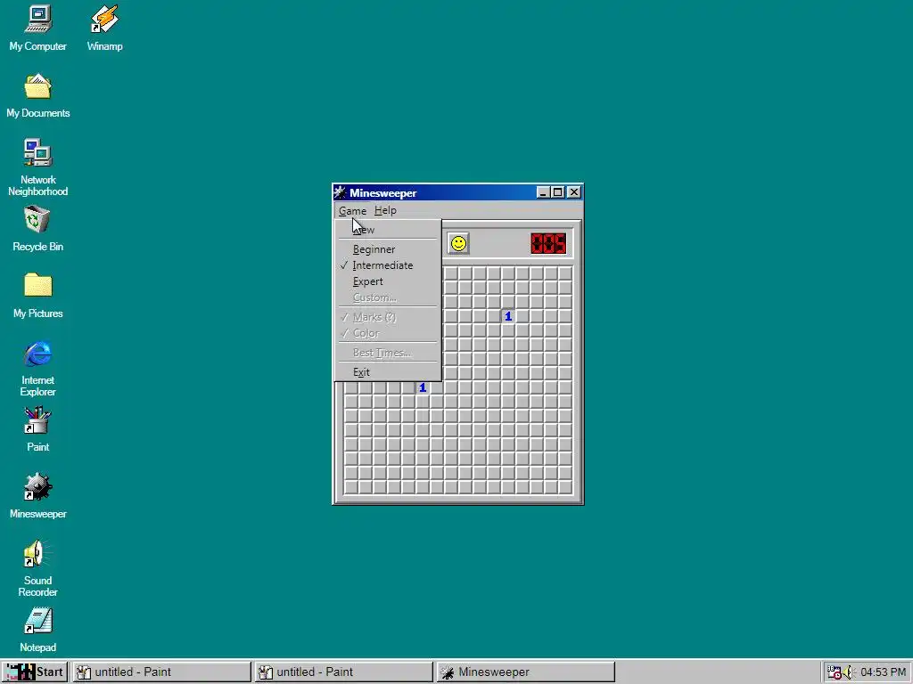Click the mine icon in Minesweeper title bar

pyautogui.click(x=341, y=192)
